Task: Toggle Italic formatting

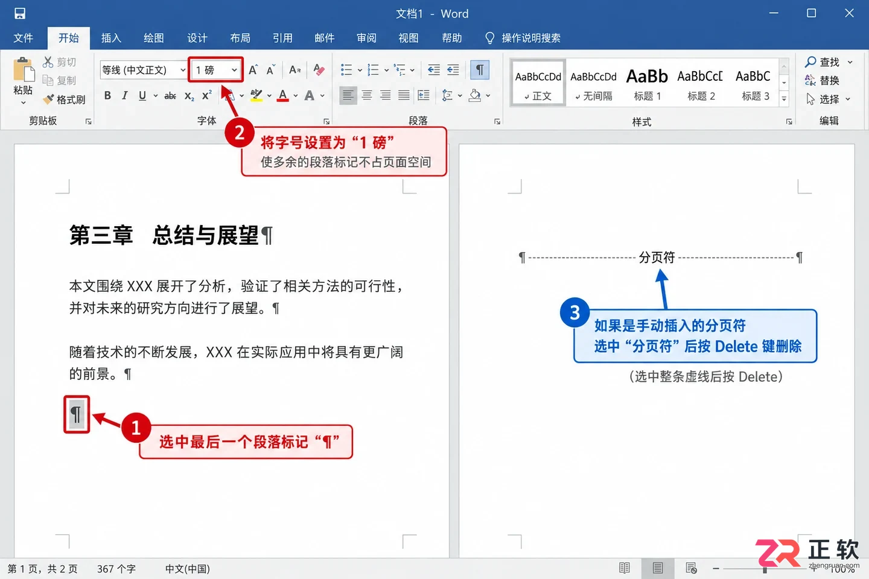Action: [125, 95]
